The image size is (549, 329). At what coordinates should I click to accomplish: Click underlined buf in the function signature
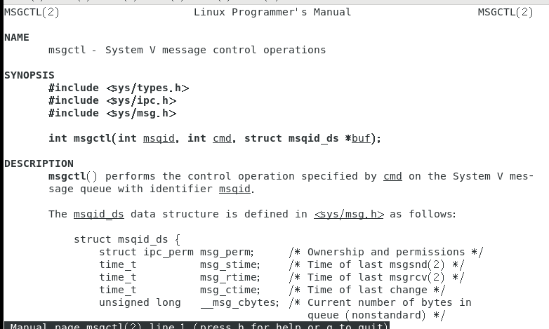pyautogui.click(x=361, y=138)
